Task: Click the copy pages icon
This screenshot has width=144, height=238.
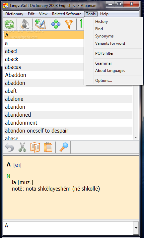Action: (x=35, y=147)
